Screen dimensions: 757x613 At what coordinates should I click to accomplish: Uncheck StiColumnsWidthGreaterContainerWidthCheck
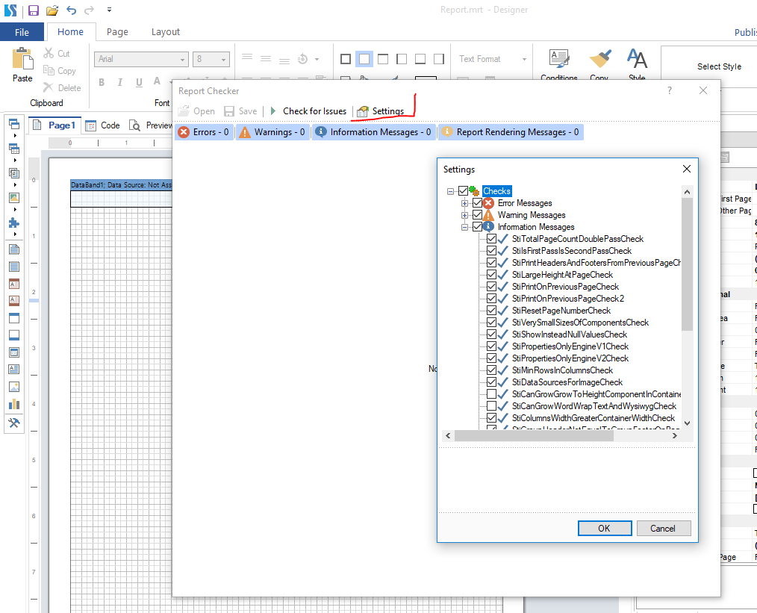491,418
